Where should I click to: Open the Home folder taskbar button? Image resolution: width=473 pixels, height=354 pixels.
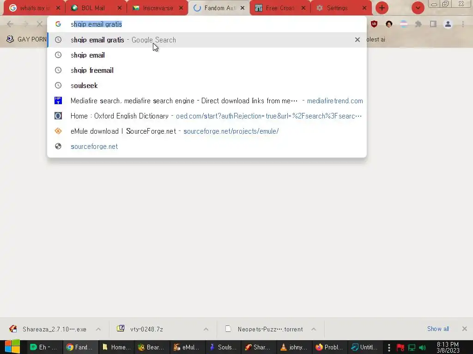click(116, 347)
